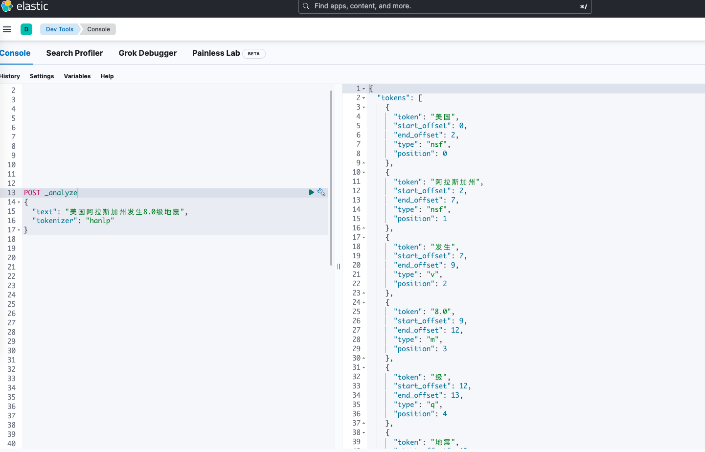The height and width of the screenshot is (452, 705).
Task: Click the Find apps search field
Action: [x=445, y=6]
